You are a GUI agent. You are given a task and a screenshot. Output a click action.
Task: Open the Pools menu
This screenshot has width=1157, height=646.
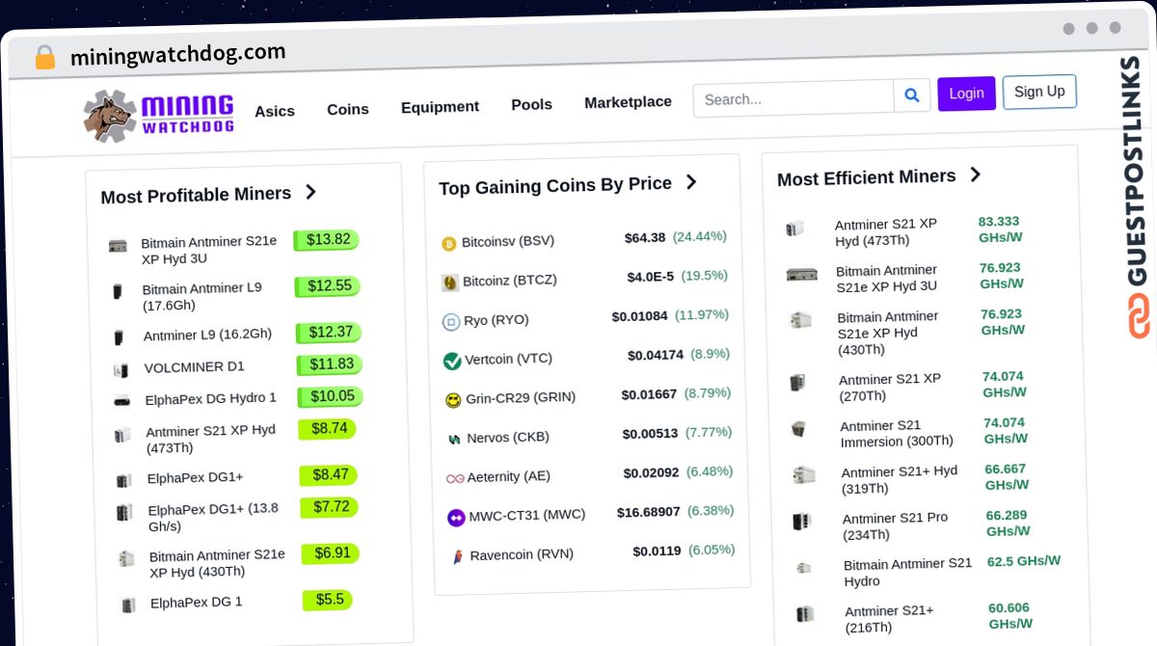(x=531, y=104)
